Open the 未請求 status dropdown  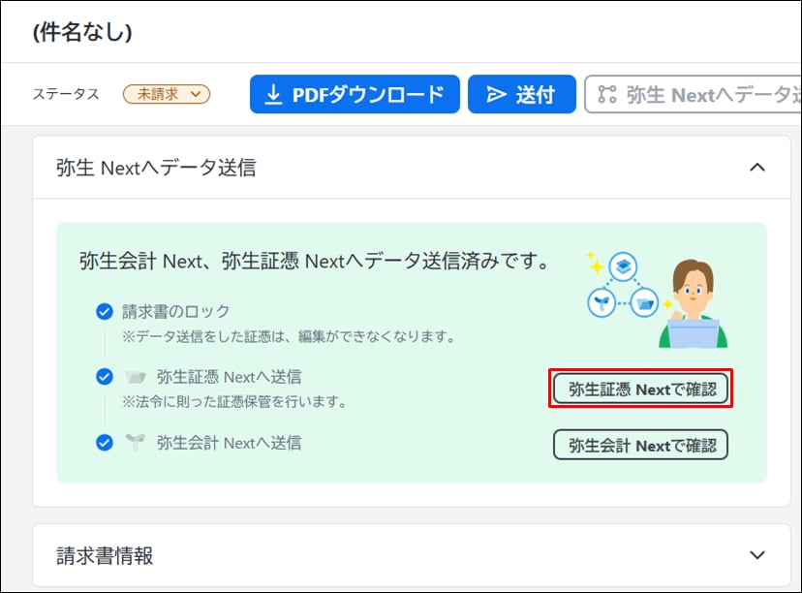click(167, 94)
